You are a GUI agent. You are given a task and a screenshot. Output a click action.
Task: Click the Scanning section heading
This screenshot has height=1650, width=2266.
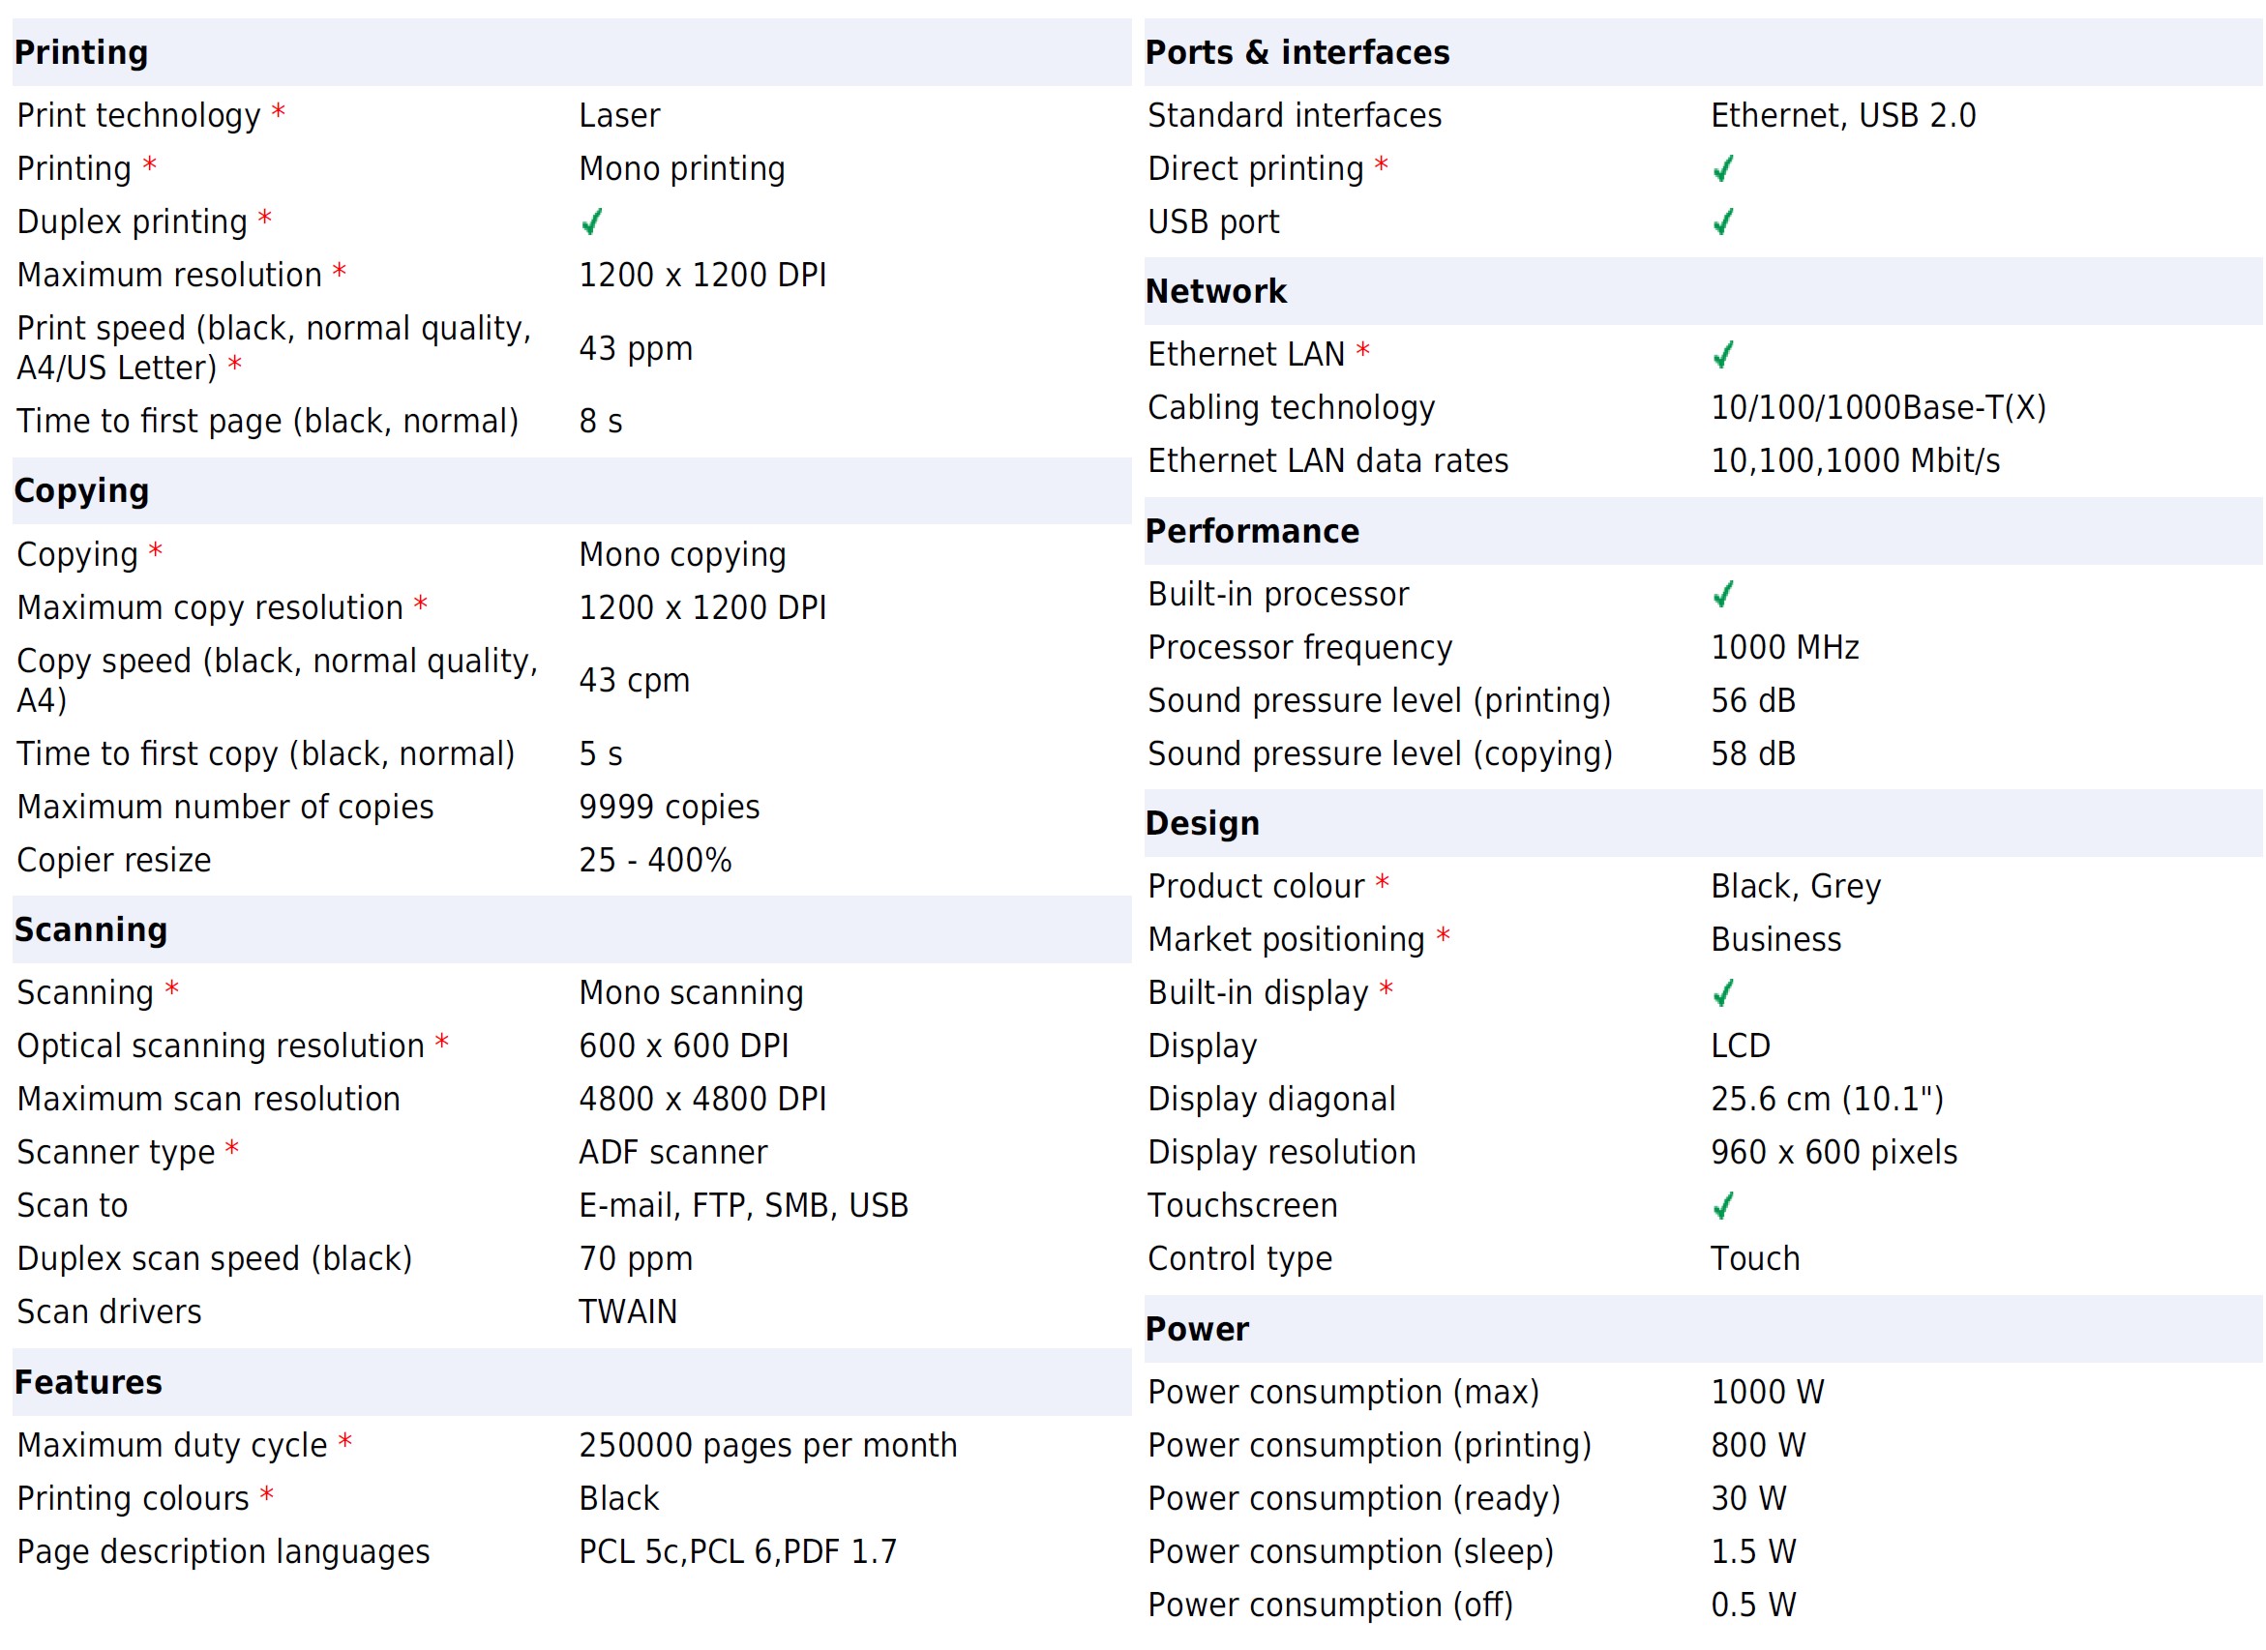91,928
